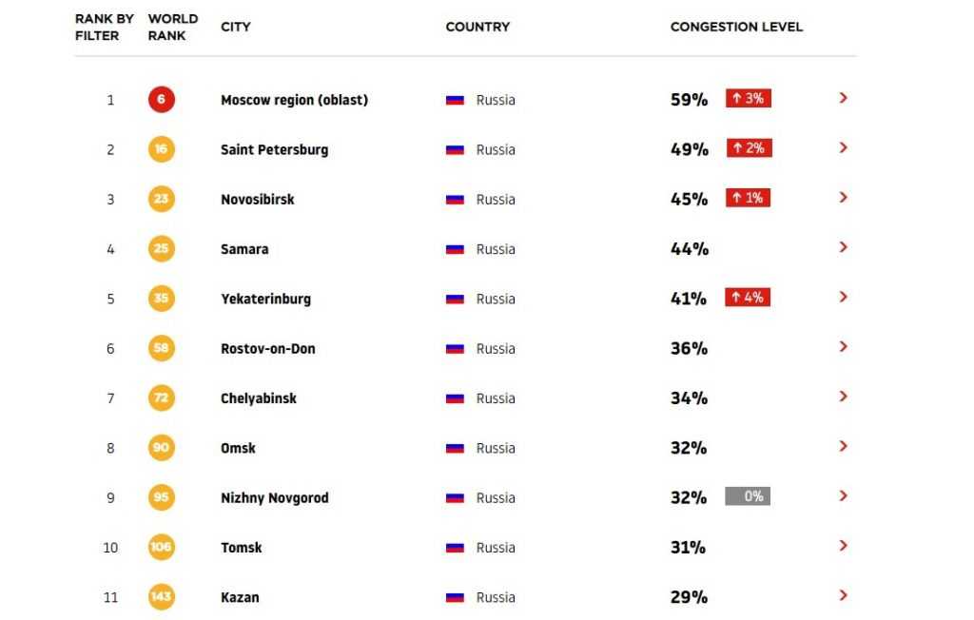Click the gray 0% change badge

(748, 495)
